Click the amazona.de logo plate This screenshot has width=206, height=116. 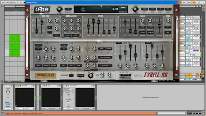coord(45,76)
